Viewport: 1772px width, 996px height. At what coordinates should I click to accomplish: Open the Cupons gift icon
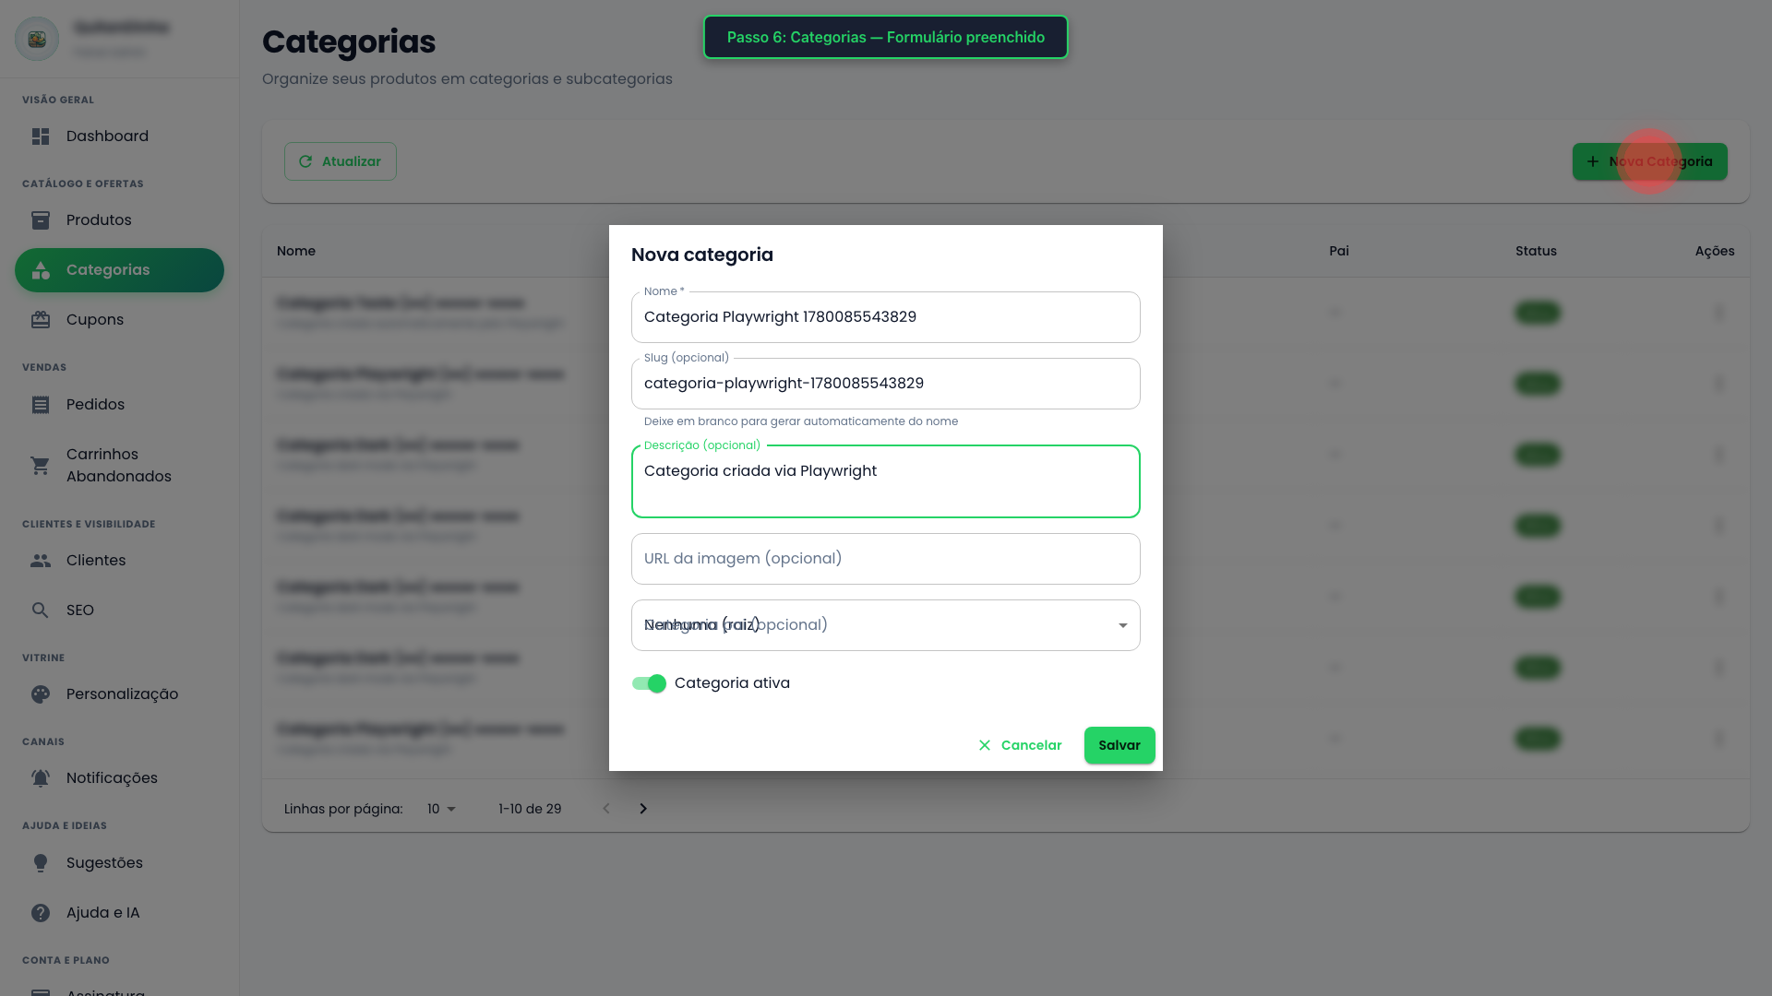41,320
